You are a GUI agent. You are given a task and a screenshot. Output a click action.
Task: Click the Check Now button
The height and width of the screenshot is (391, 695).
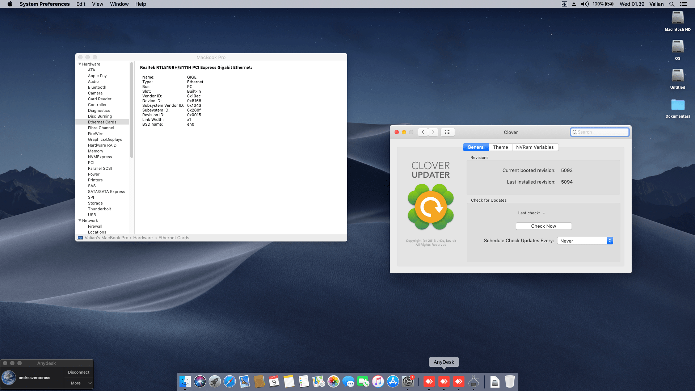pos(544,226)
